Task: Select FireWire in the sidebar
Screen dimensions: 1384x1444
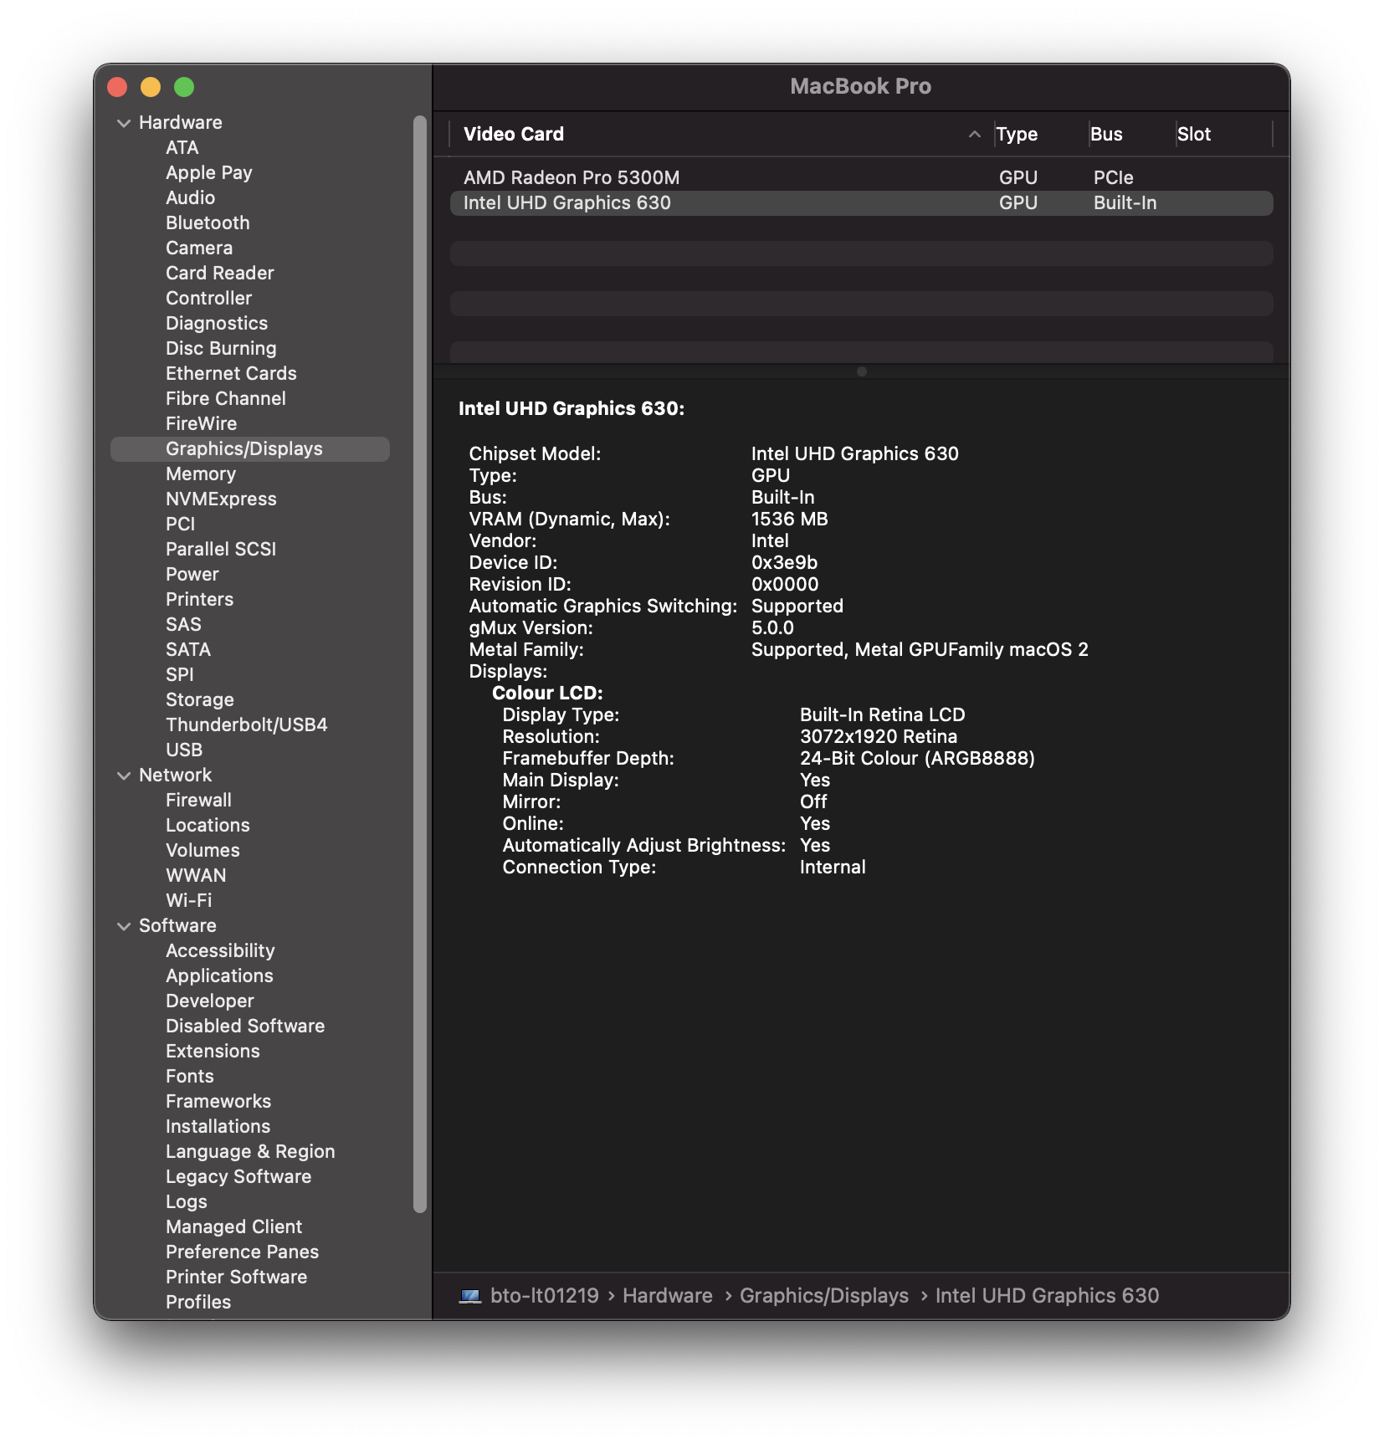Action: tap(201, 424)
